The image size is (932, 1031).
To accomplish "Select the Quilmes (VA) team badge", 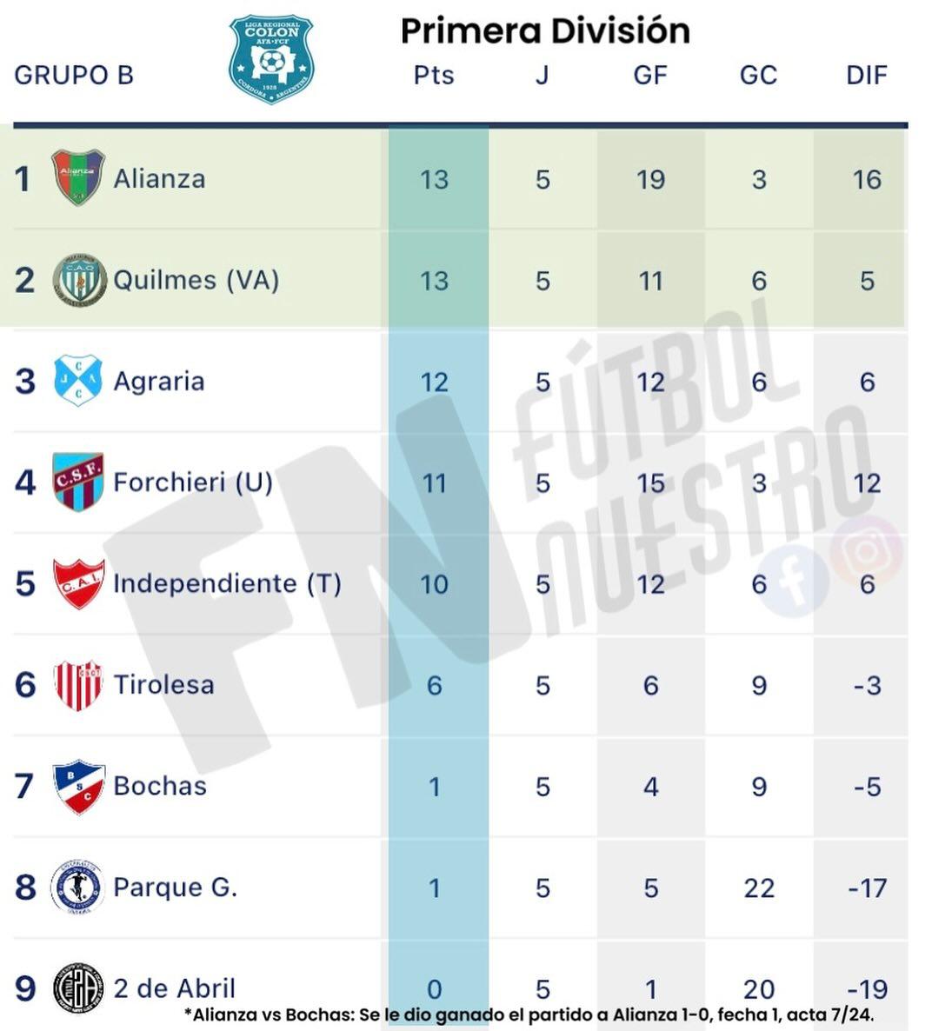I will point(79,280).
